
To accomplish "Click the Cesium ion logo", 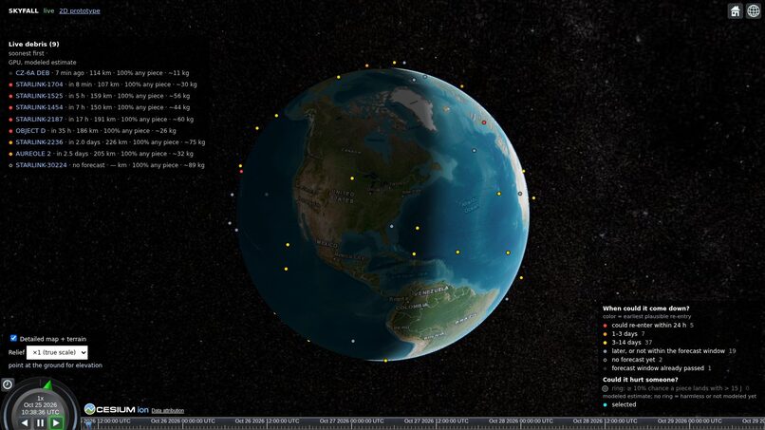I will click(116, 409).
